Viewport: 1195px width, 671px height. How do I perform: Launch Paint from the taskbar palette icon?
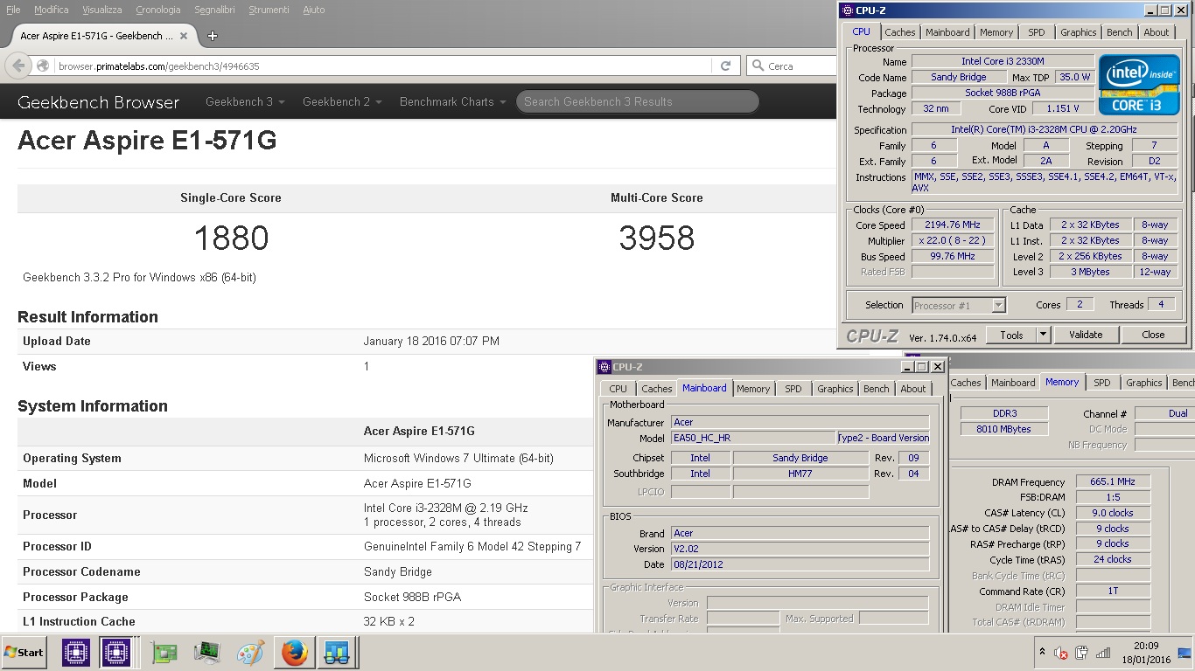[x=251, y=653]
